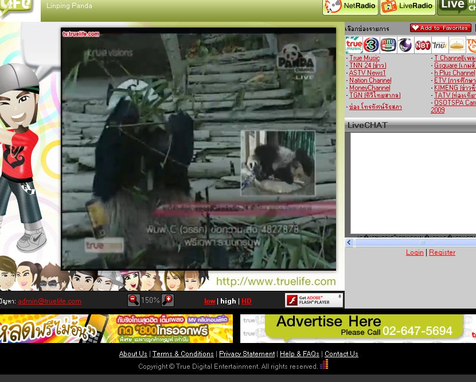476x382 pixels.
Task: Open the LiveRadio button
Action: 407,6
